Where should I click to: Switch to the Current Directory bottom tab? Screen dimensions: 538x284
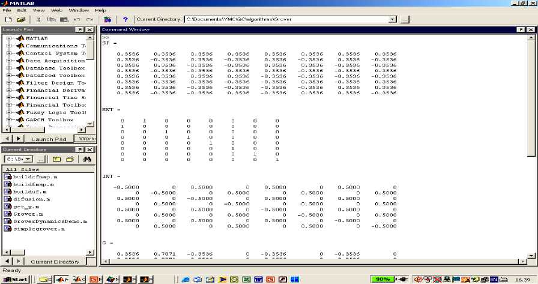[55, 261]
